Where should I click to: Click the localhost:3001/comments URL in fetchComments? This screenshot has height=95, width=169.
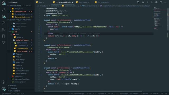point(90,27)
